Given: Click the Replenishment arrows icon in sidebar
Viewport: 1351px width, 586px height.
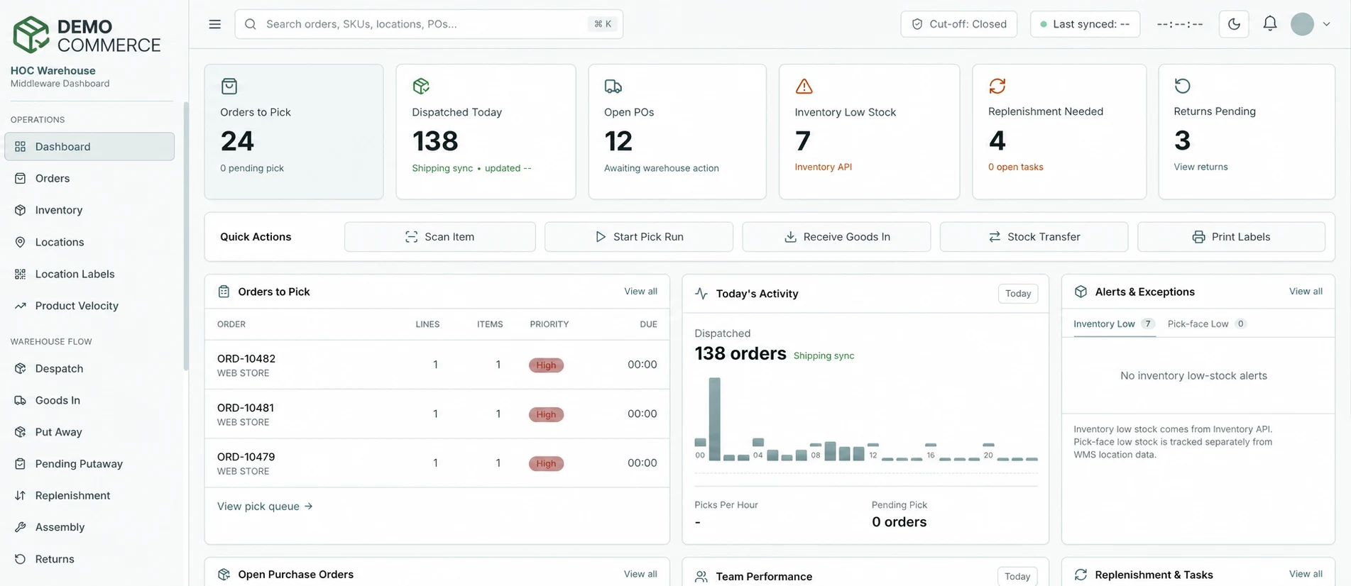Looking at the screenshot, I should 21,496.
